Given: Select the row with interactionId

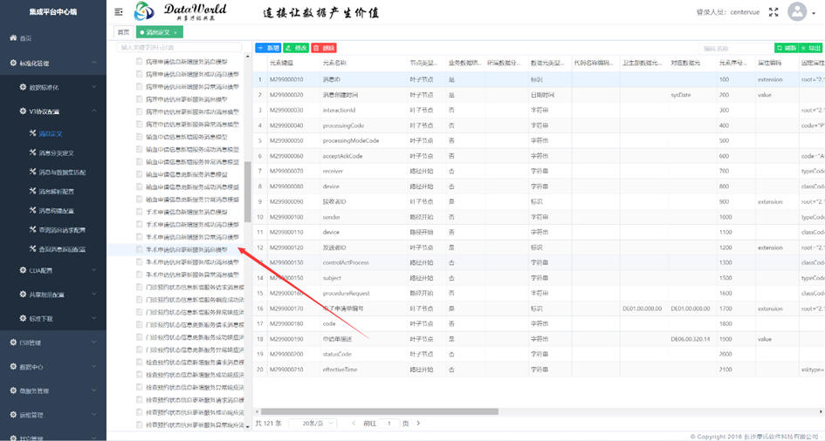Looking at the screenshot, I should click(539, 110).
